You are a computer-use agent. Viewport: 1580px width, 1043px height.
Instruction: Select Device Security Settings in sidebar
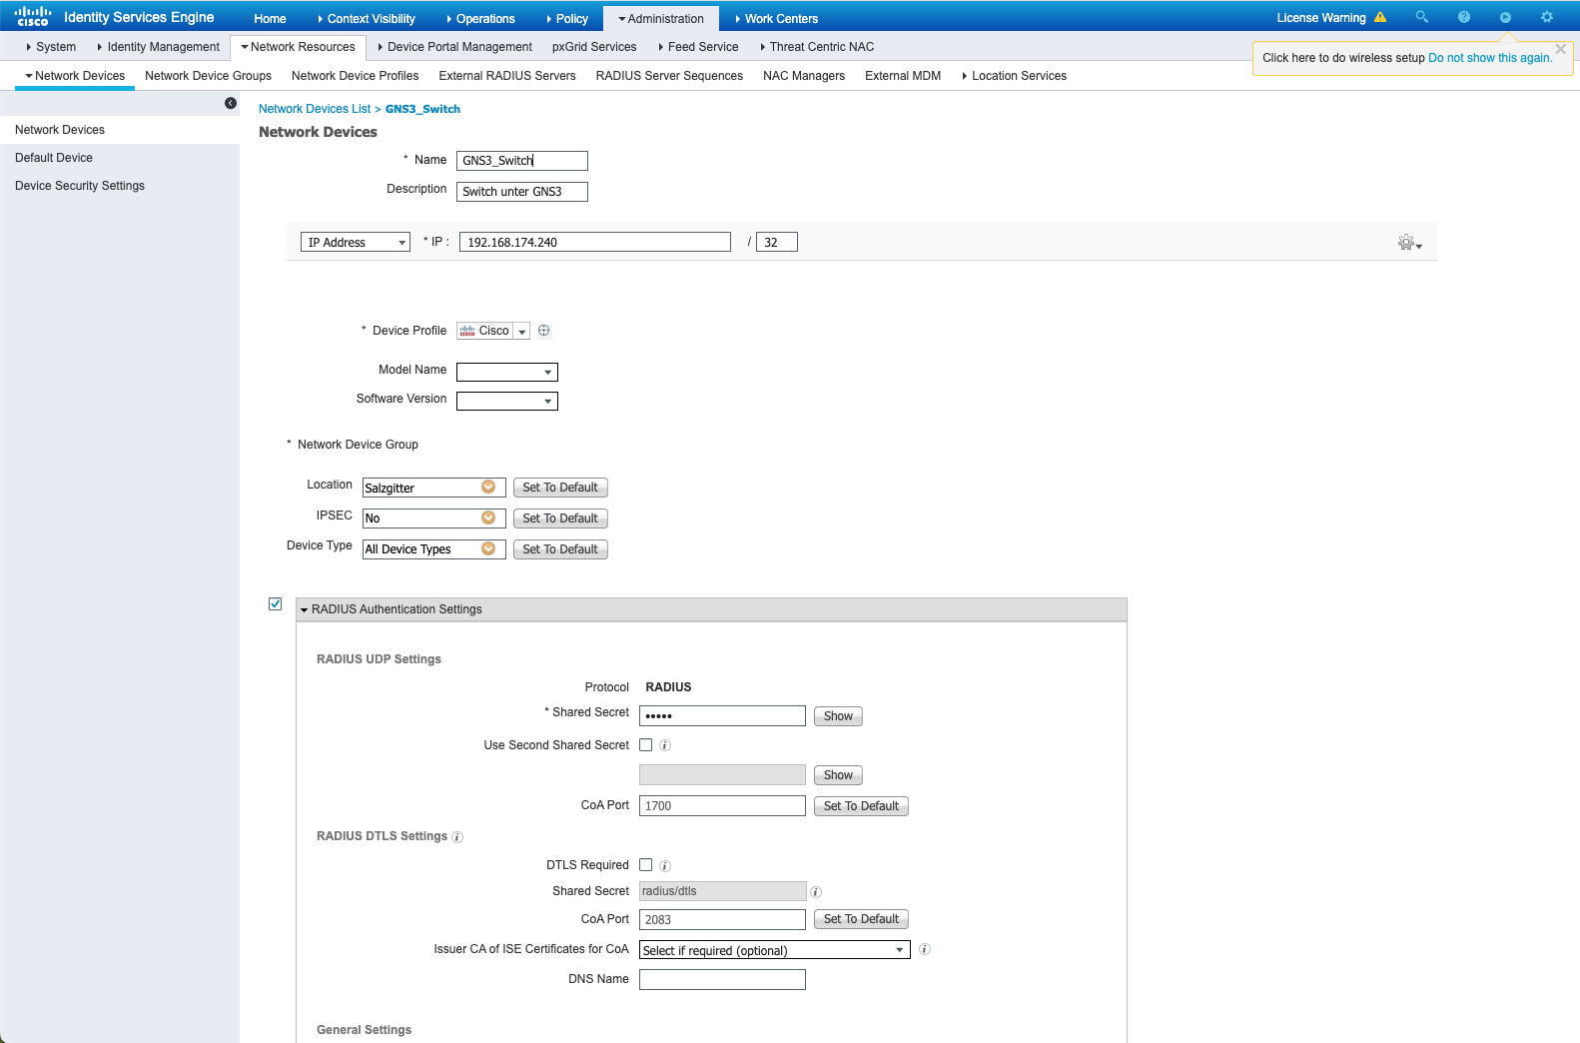(80, 186)
